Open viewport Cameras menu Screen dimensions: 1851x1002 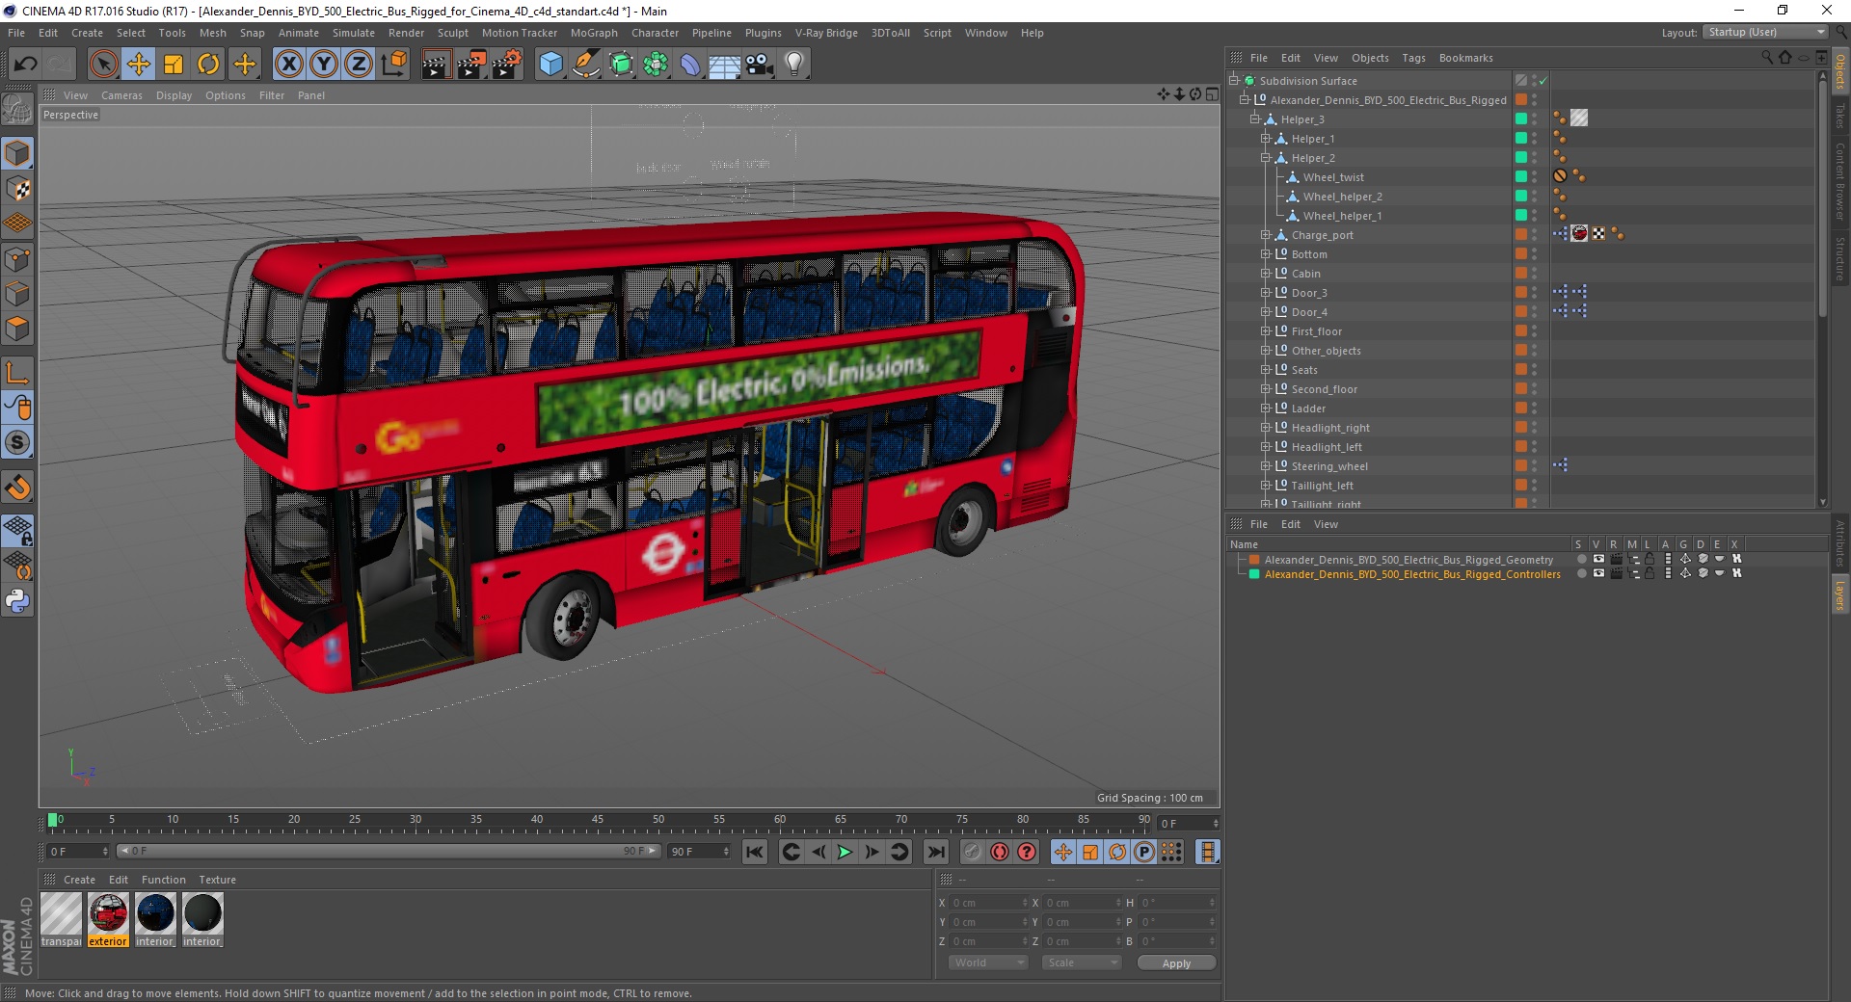coord(121,95)
